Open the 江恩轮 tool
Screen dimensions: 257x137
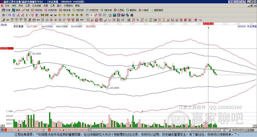pyautogui.click(x=119, y=10)
